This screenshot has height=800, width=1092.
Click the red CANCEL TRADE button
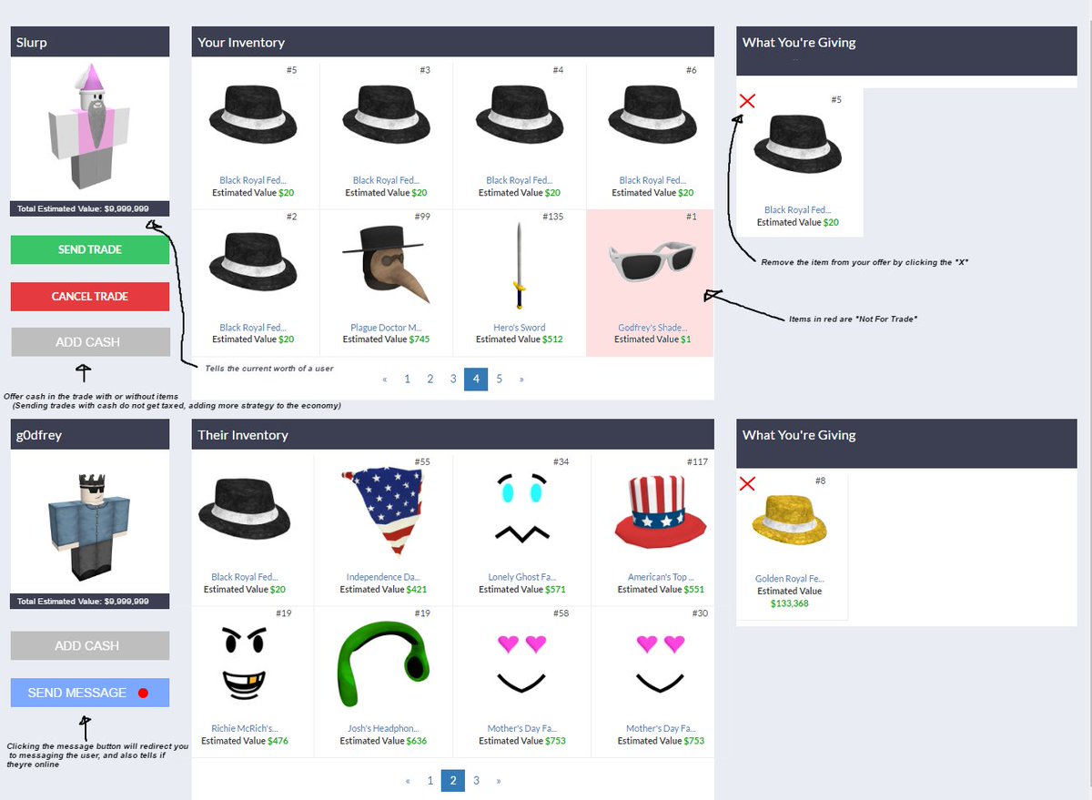[x=90, y=297]
